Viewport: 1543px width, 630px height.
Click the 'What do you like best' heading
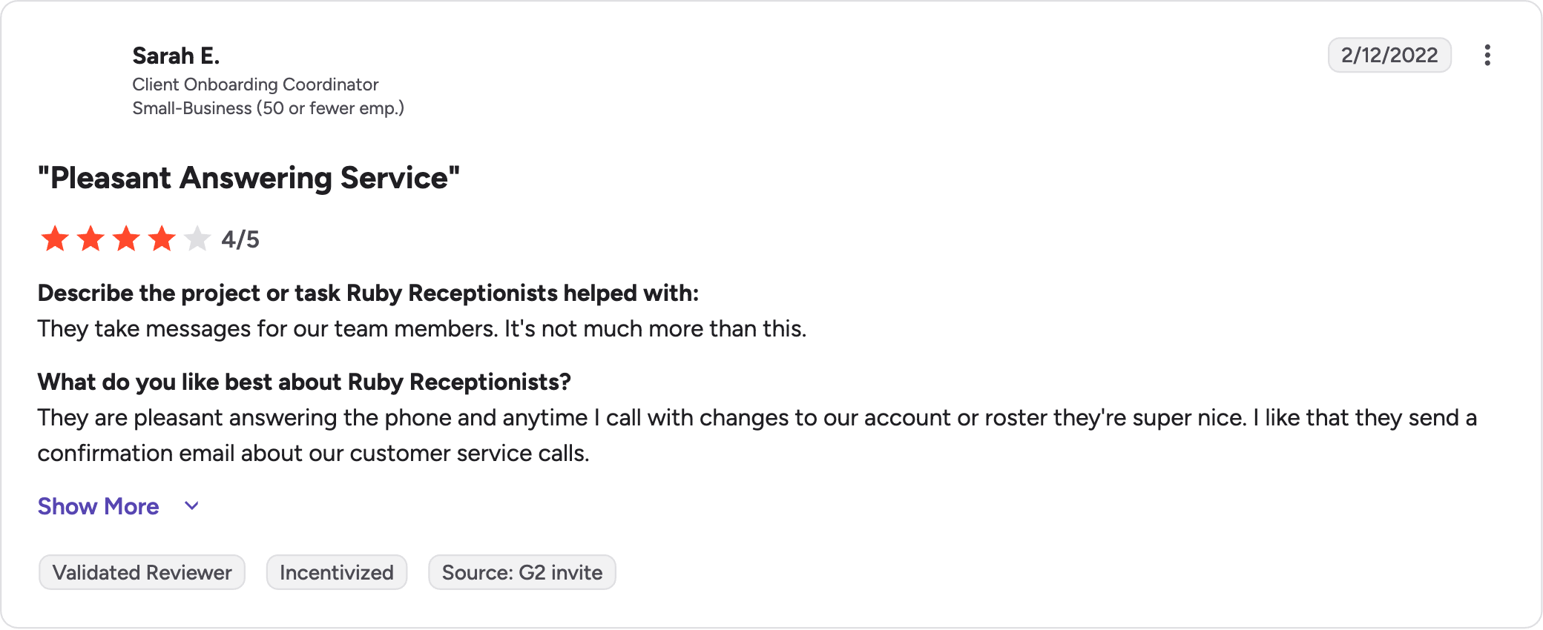coord(304,382)
